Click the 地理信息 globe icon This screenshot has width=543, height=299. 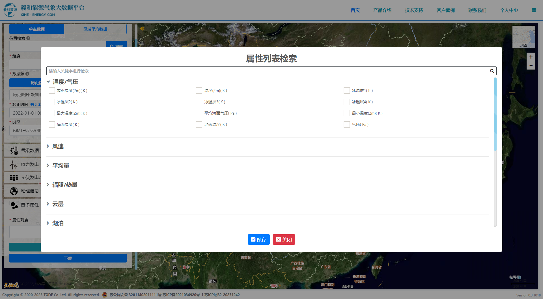point(14,191)
